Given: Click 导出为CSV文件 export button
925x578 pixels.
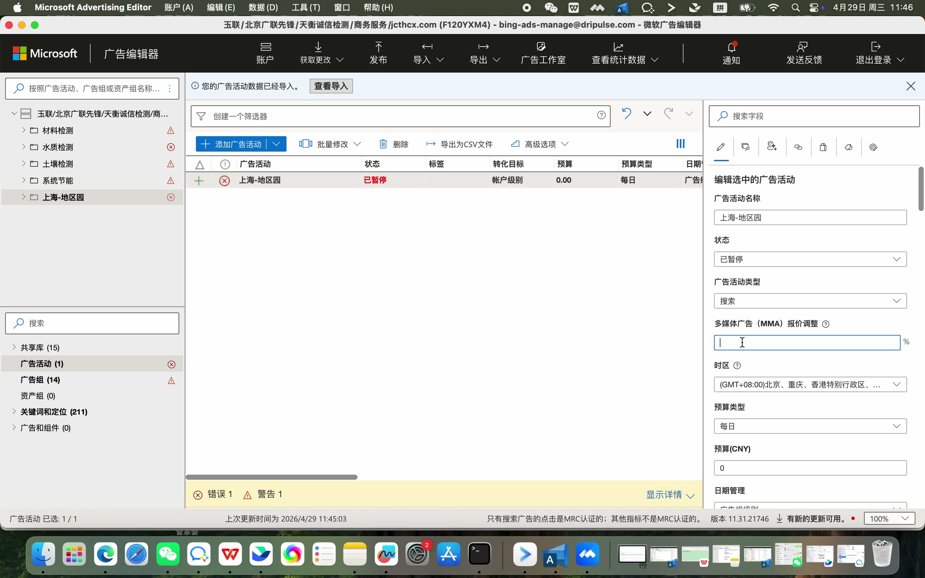Looking at the screenshot, I should tap(459, 144).
